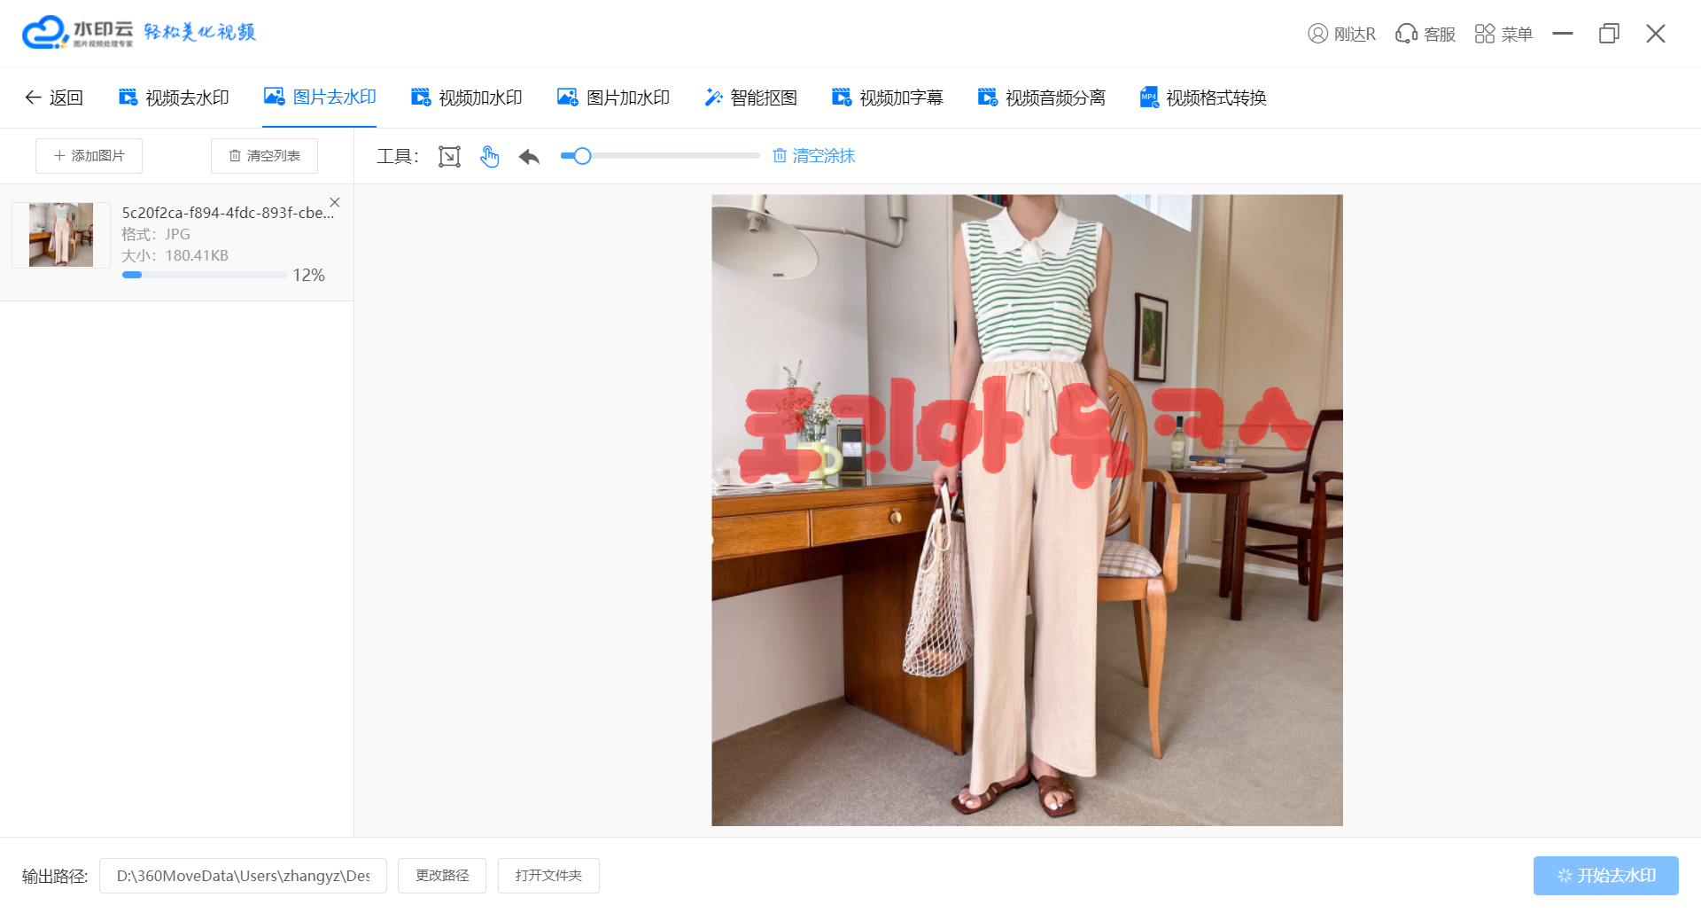The width and height of the screenshot is (1701, 913).
Task: Select the image thumbnail in the list
Action: click(x=61, y=235)
